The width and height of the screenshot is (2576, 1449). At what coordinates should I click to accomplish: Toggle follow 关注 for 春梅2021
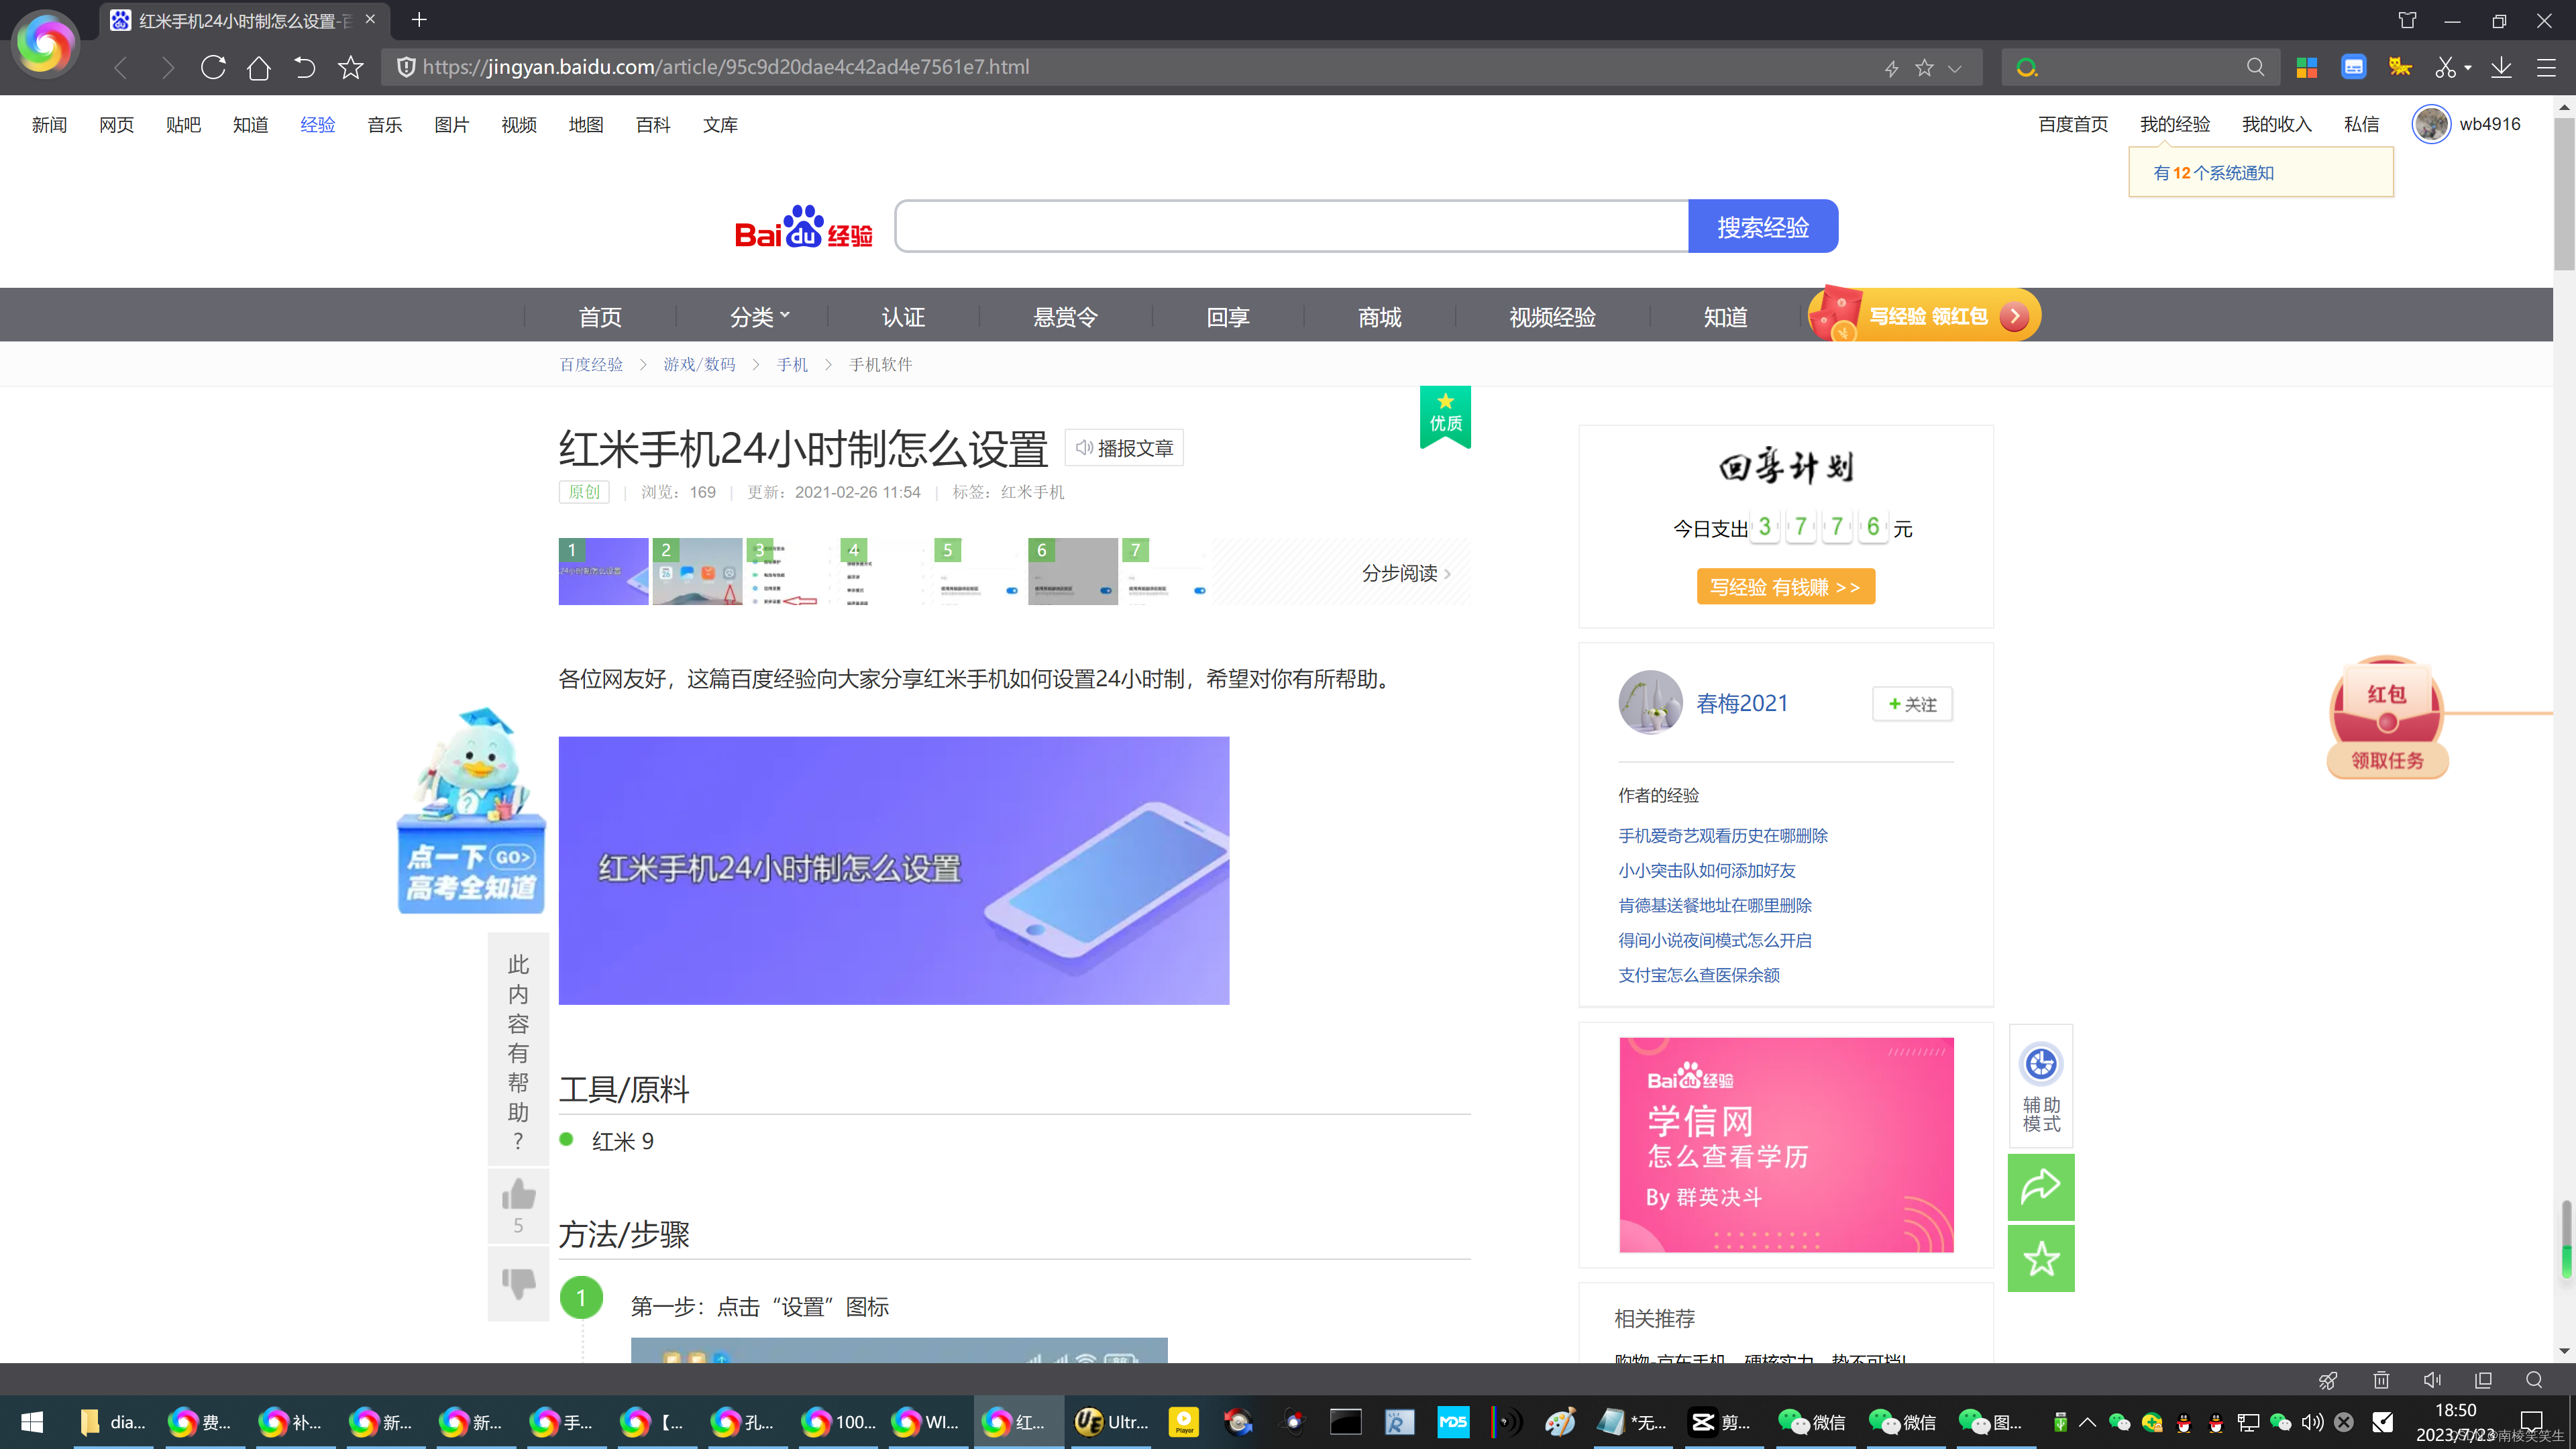[1912, 704]
